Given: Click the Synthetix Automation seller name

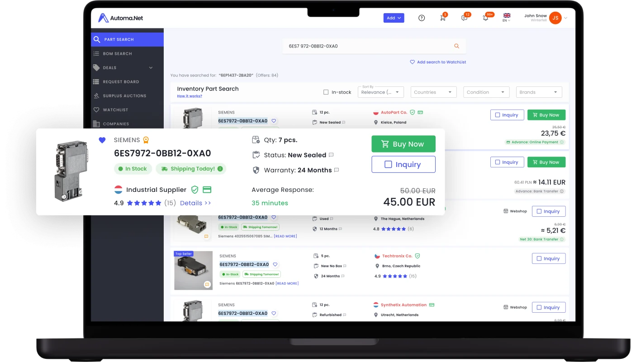Looking at the screenshot, I should (x=403, y=305).
